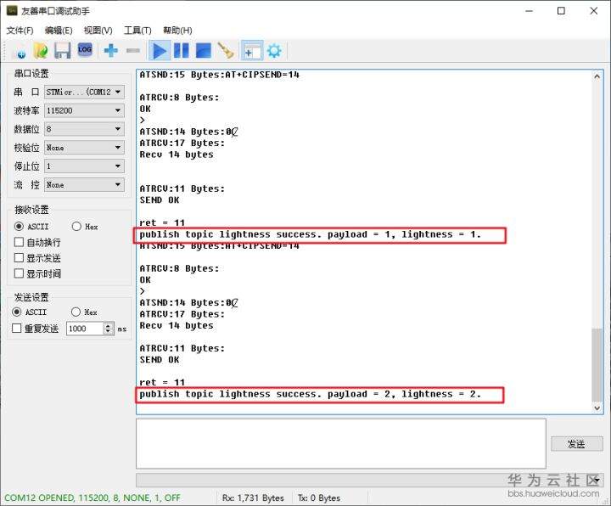This screenshot has width=611, height=506.
Task: Toggle the LOG recording icon
Action: tap(85, 50)
